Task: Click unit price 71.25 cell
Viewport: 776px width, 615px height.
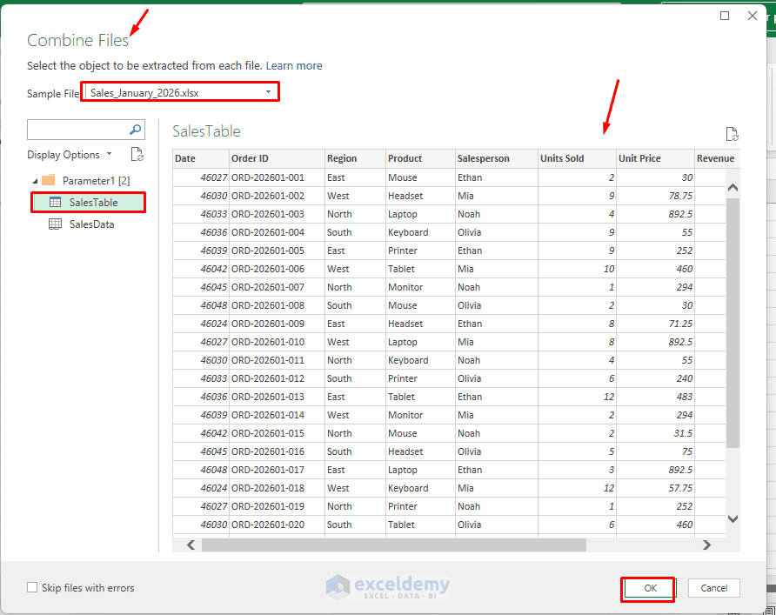Action: pos(655,324)
